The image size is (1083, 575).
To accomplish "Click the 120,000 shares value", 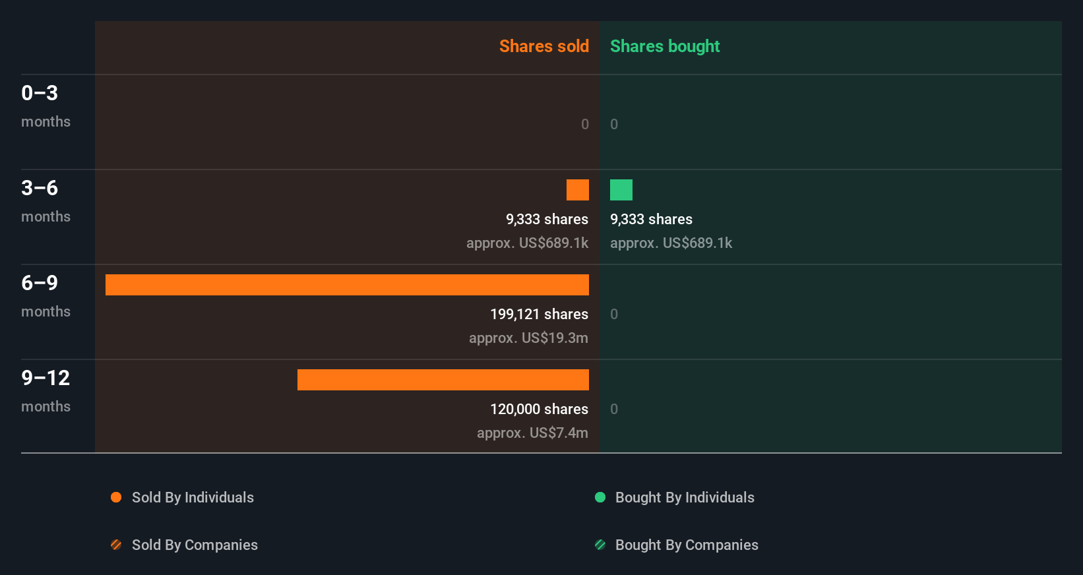I will [x=539, y=409].
